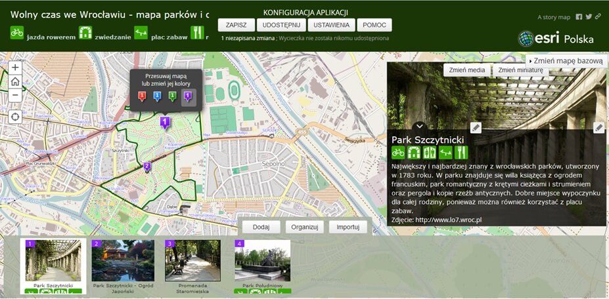Choose the blue marker color
This screenshot has width=609, height=299.
pyautogui.click(x=157, y=96)
